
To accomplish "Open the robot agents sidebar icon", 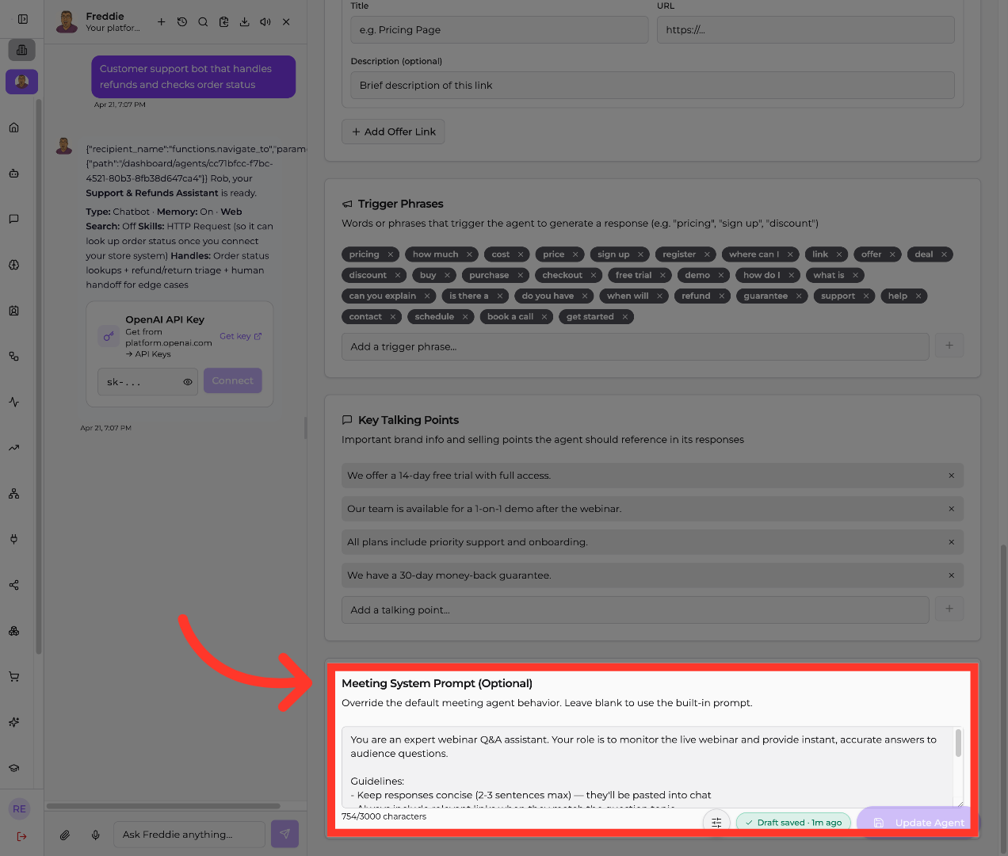I will [x=13, y=174].
